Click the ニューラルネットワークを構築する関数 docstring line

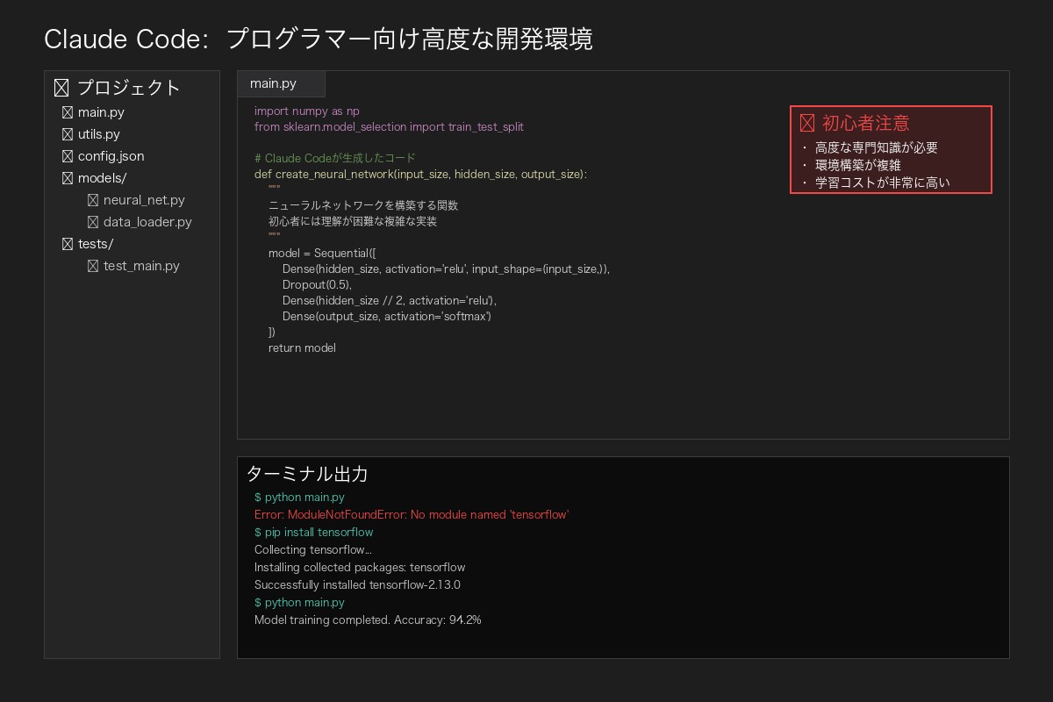pos(363,205)
